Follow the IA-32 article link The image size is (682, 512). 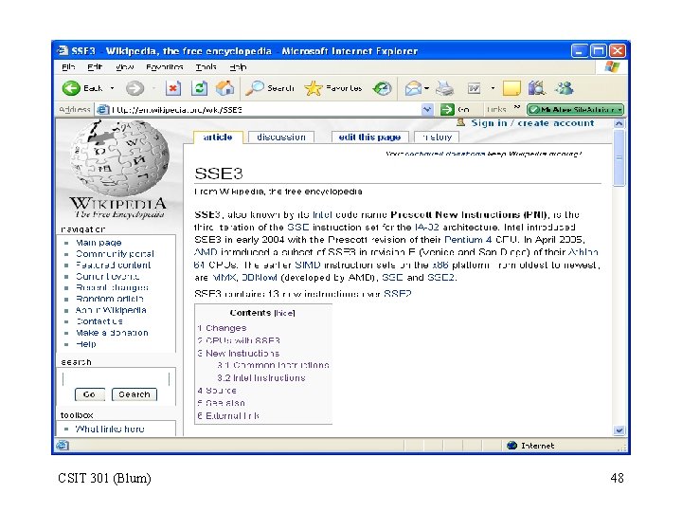pyautogui.click(x=426, y=227)
